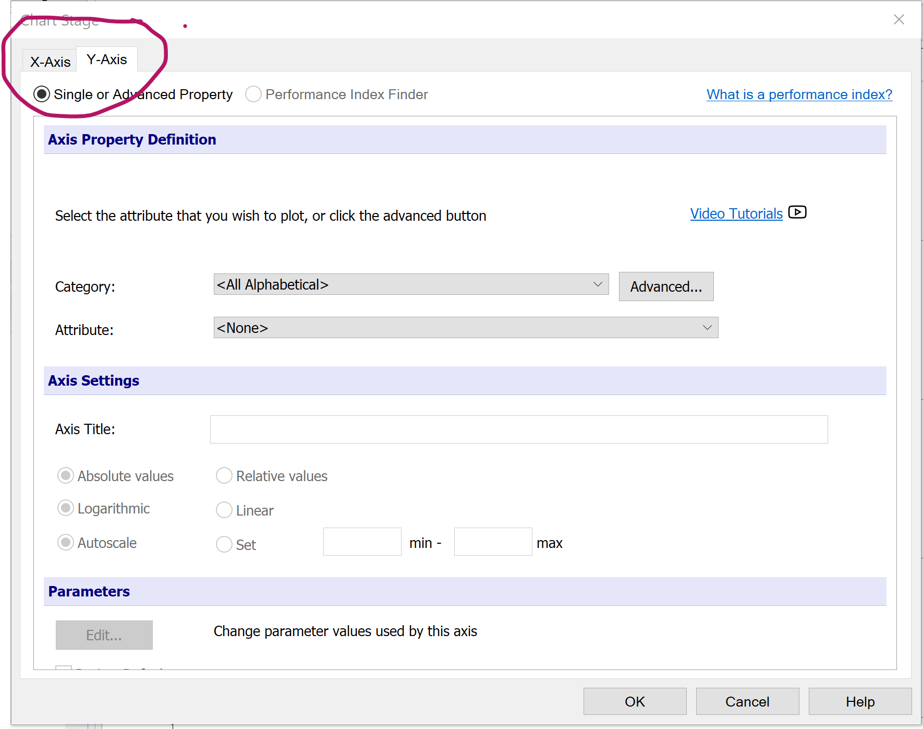Open the 'What is a performance index?' link
Screen dimensions: 923x729
(799, 94)
